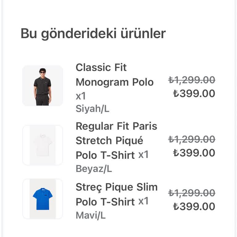Click the x1 quantity of Monogram Polo
The width and height of the screenshot is (237, 237).
[81, 96]
